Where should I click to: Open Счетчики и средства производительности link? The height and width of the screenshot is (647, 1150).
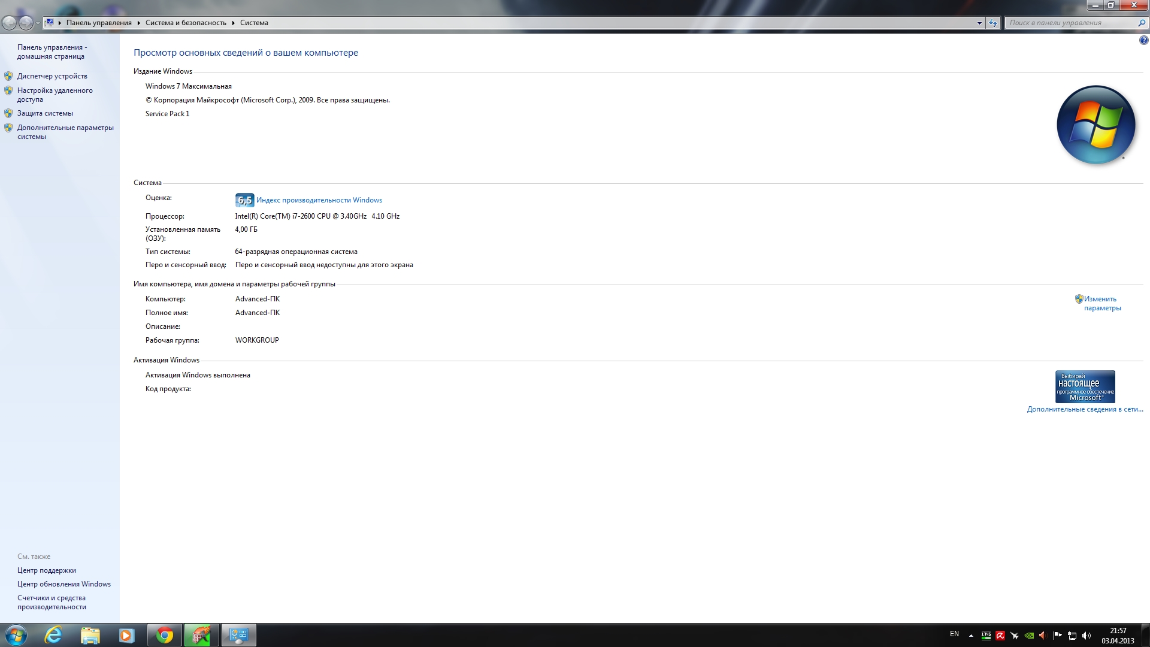click(52, 602)
